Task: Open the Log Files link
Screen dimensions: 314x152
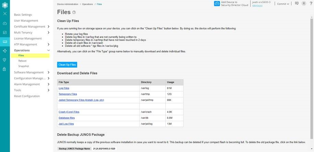Action: (64, 88)
